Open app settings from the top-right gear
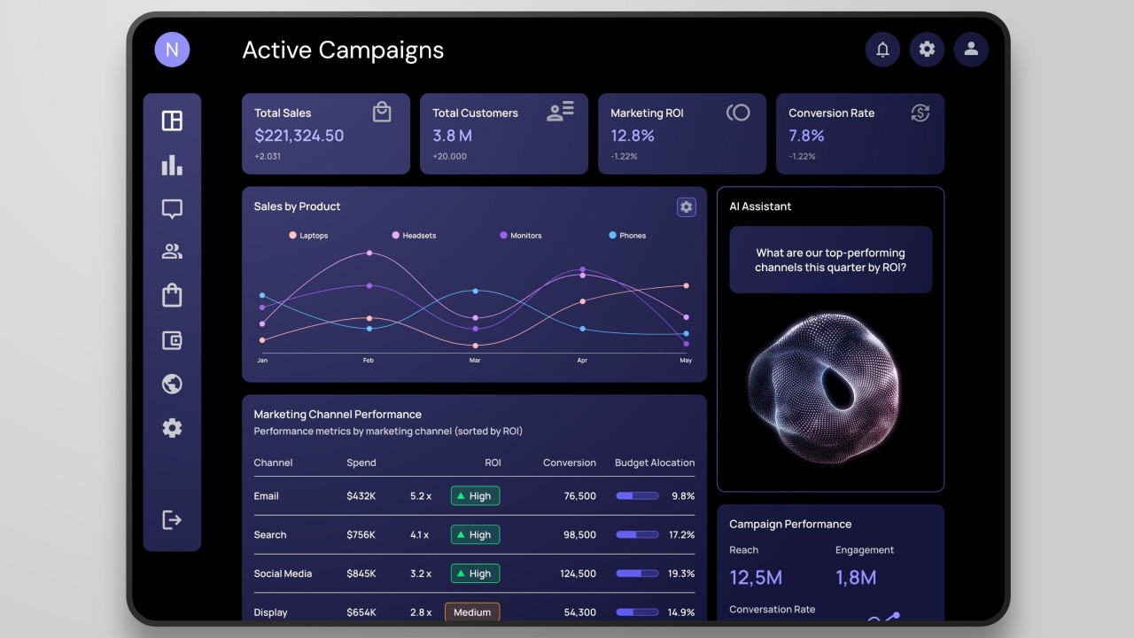Image resolution: width=1134 pixels, height=638 pixels. (x=927, y=50)
